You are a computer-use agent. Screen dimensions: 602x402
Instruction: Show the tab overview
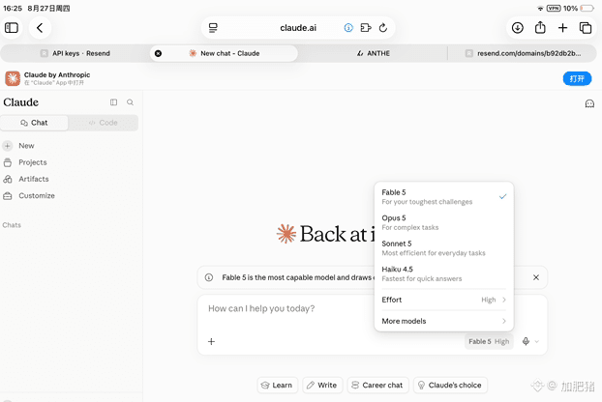[586, 28]
